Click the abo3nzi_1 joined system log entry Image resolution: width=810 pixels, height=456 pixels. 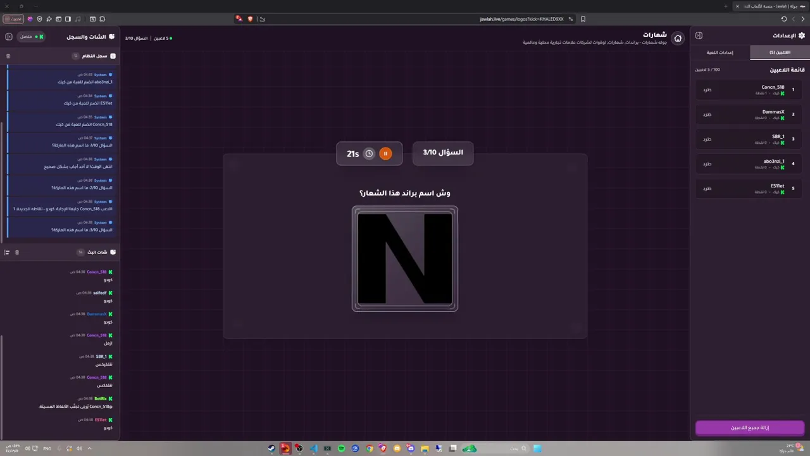coord(61,79)
